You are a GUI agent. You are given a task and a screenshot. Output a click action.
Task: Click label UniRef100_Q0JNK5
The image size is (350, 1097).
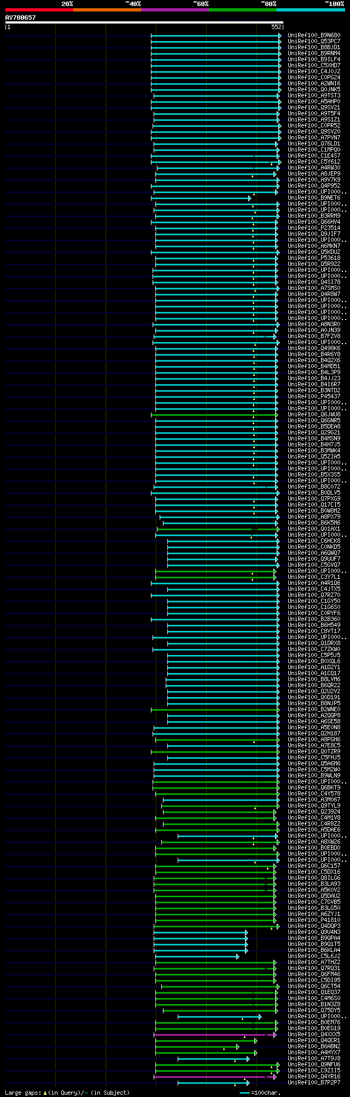(x=314, y=89)
